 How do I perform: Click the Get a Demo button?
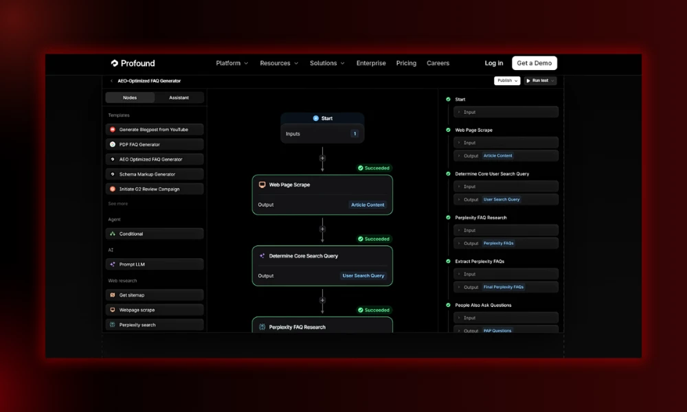[x=534, y=63]
